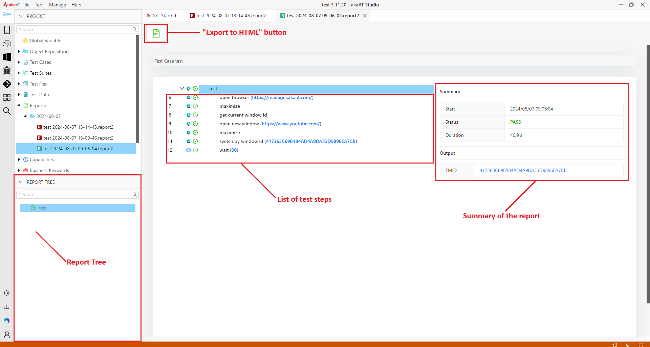Click the announcement megaphone status bar icon
Image resolution: width=650 pixels, height=347 pixels.
coord(614,345)
